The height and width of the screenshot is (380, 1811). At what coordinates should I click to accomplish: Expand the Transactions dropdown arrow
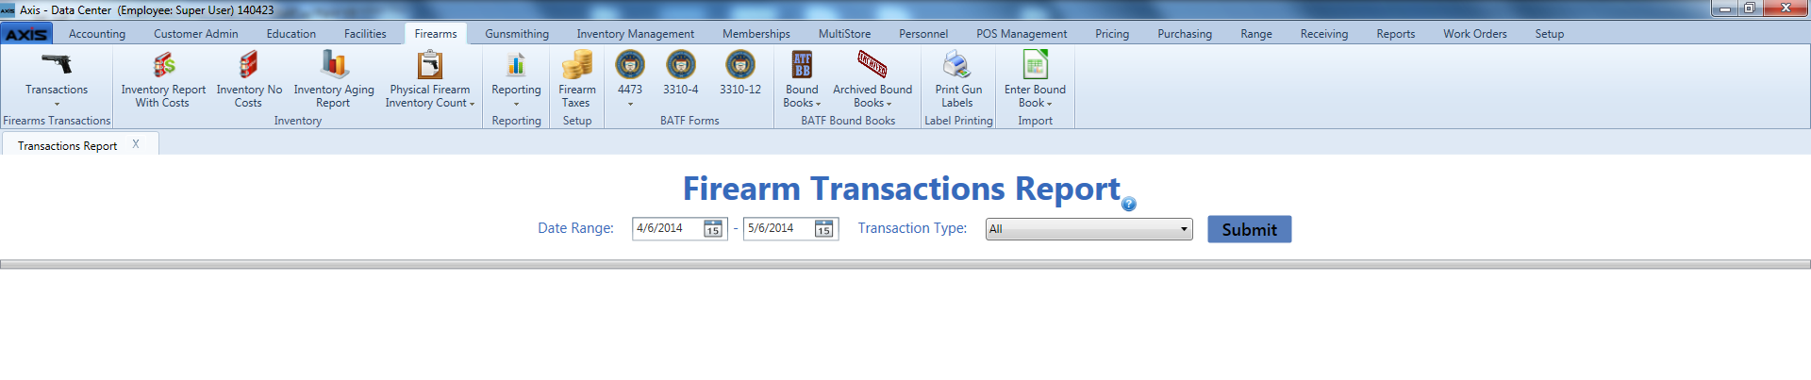[57, 104]
